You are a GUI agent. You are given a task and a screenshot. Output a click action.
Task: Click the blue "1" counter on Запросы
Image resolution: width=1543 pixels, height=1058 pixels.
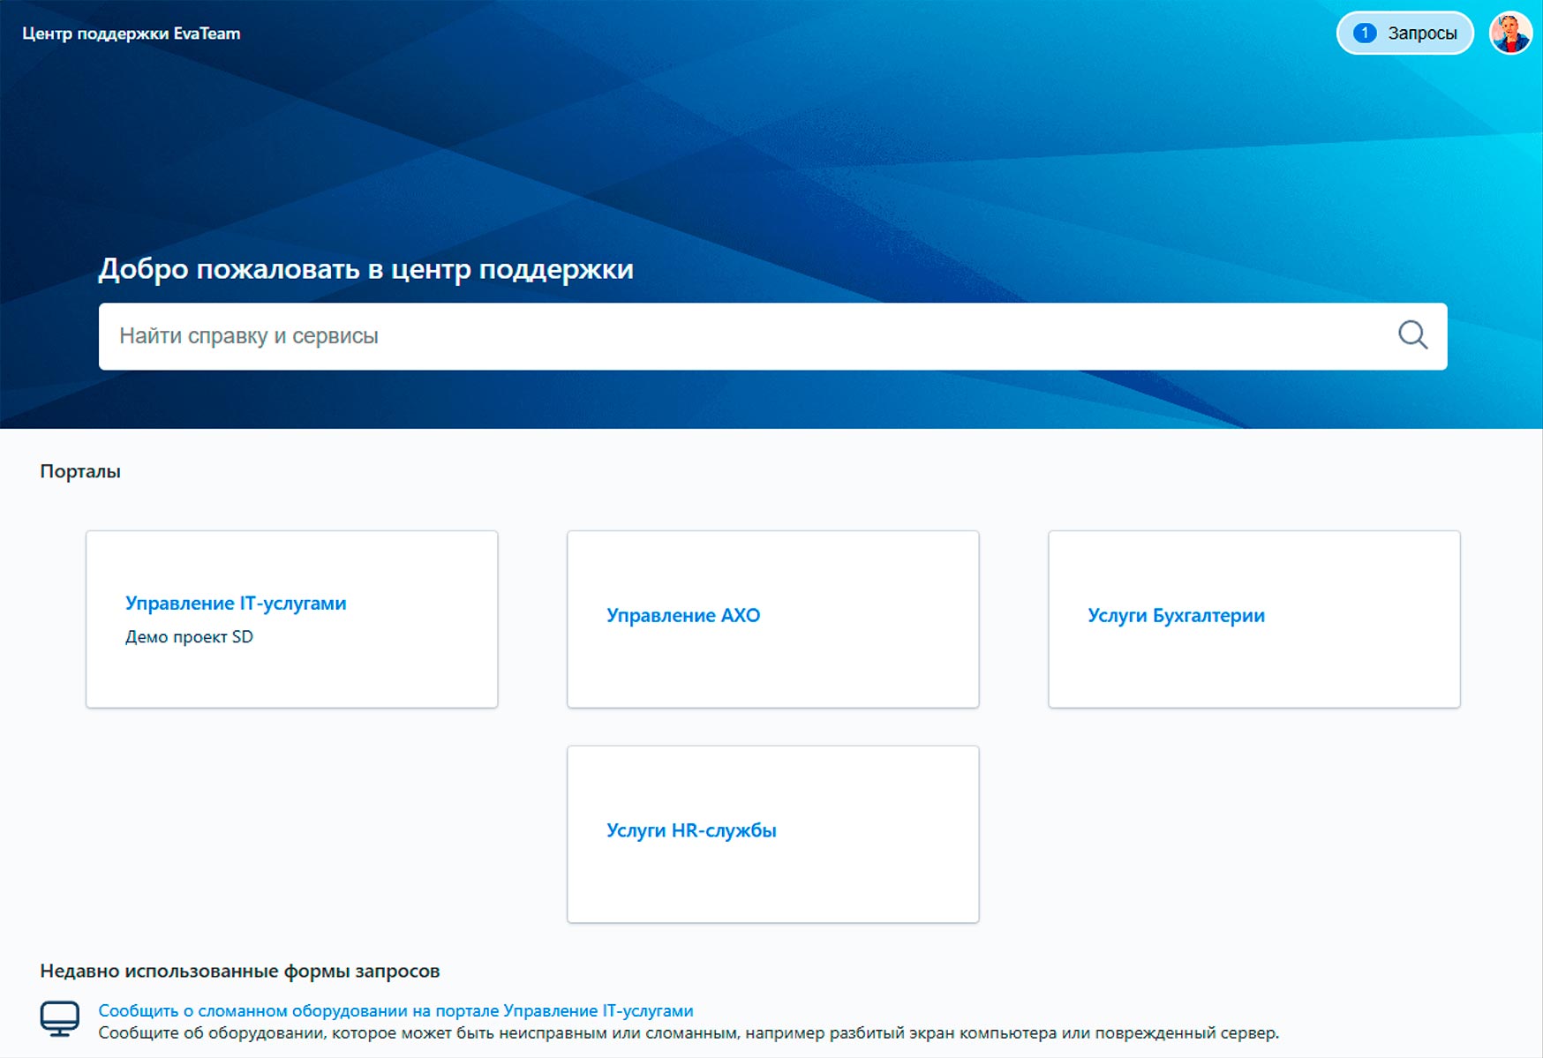point(1365,32)
